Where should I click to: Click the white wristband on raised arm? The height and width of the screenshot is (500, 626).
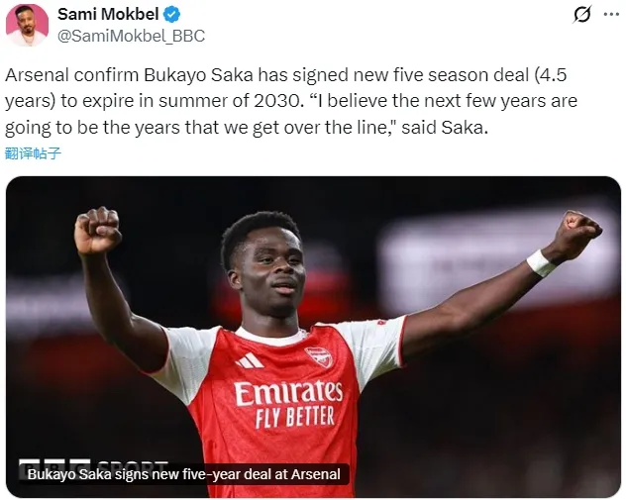tap(541, 262)
